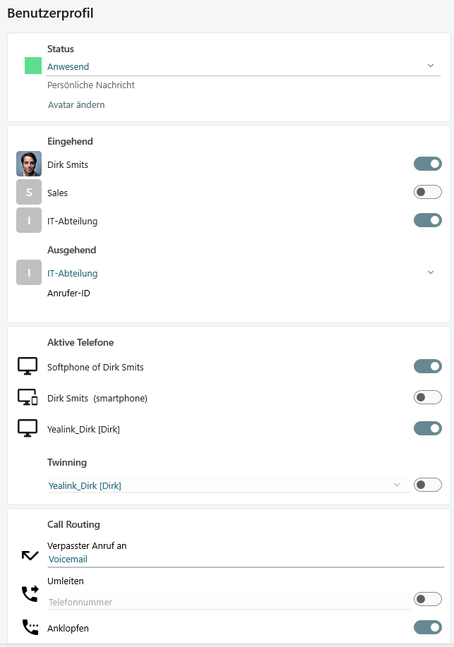Disable incoming calls for Dirk Smits
Viewport: 454px width, 647px height.
[427, 163]
